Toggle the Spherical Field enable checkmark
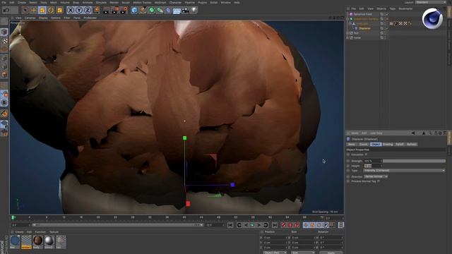The width and height of the screenshot is (452, 254). [387, 14]
